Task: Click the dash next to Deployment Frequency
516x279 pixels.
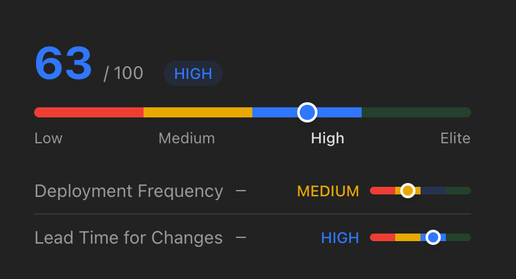Action: pos(241,191)
